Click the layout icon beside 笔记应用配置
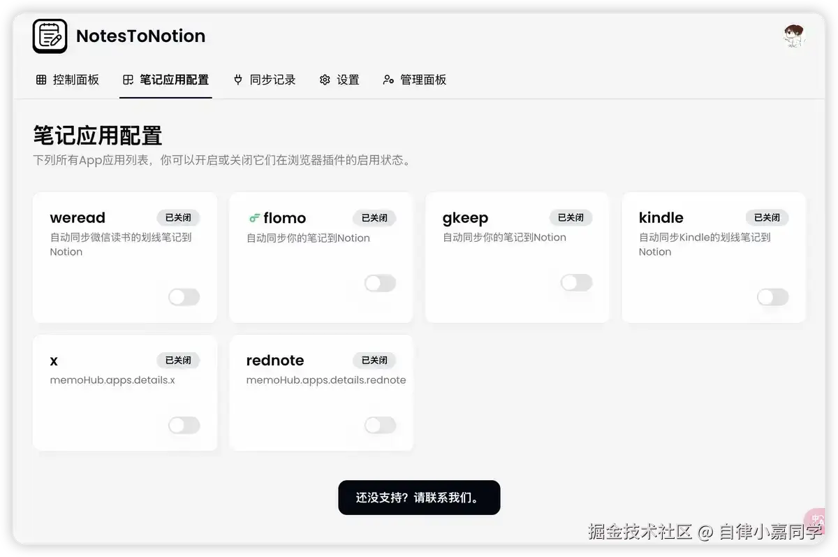838x557 pixels. 128,80
